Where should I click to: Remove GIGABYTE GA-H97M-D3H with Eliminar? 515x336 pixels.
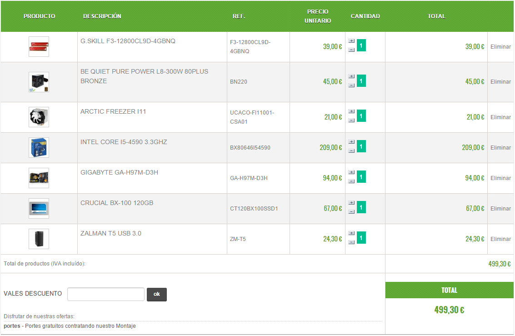(500, 178)
